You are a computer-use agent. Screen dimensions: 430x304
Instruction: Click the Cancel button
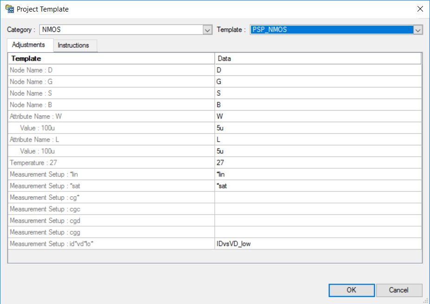click(399, 290)
